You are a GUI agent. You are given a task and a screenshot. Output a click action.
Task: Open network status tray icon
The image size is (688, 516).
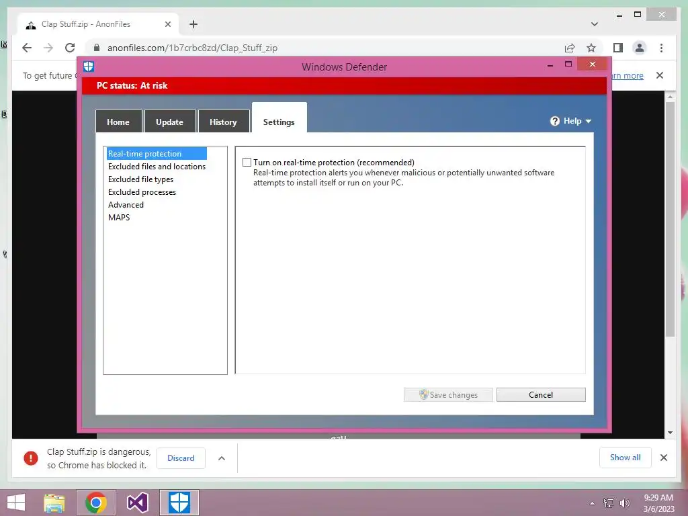(608, 503)
